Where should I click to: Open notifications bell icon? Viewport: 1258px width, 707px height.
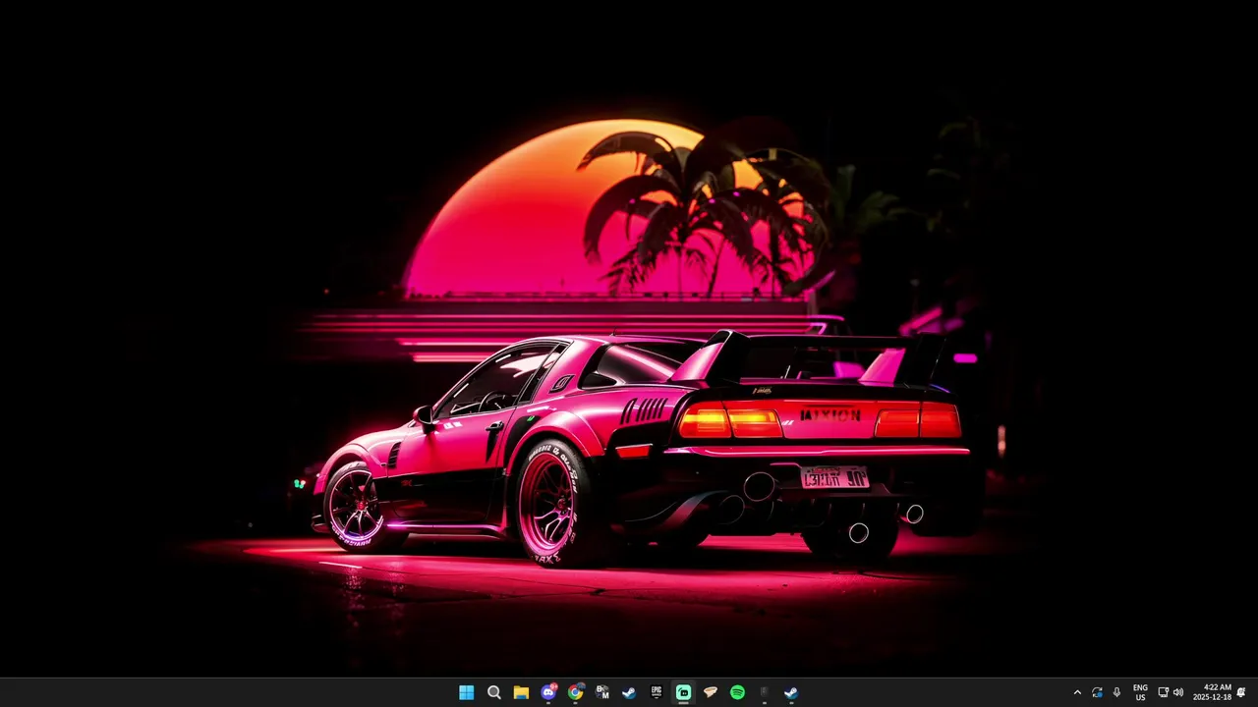click(x=1241, y=692)
